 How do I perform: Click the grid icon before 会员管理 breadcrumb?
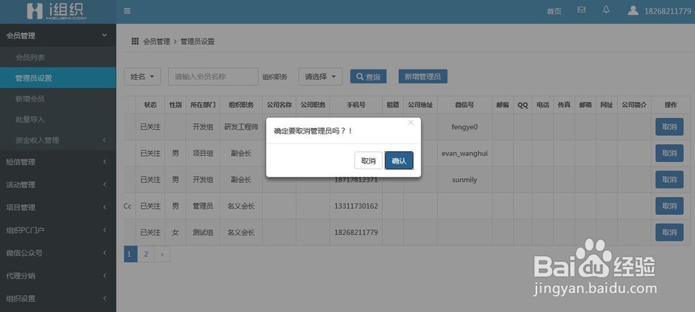tap(136, 42)
